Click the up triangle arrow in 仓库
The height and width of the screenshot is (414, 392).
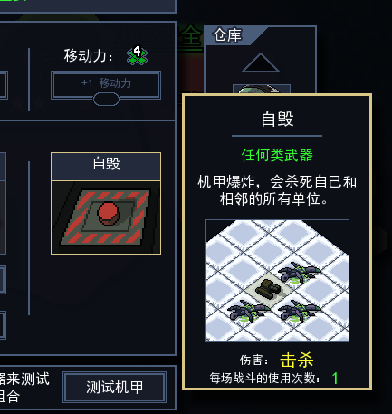[261, 63]
